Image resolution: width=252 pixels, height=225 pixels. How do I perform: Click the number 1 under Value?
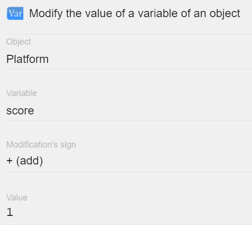click(10, 212)
